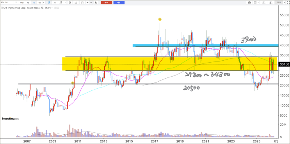290x144 pixels.
Task: Open chart settings gear icon
Action: 70,2
